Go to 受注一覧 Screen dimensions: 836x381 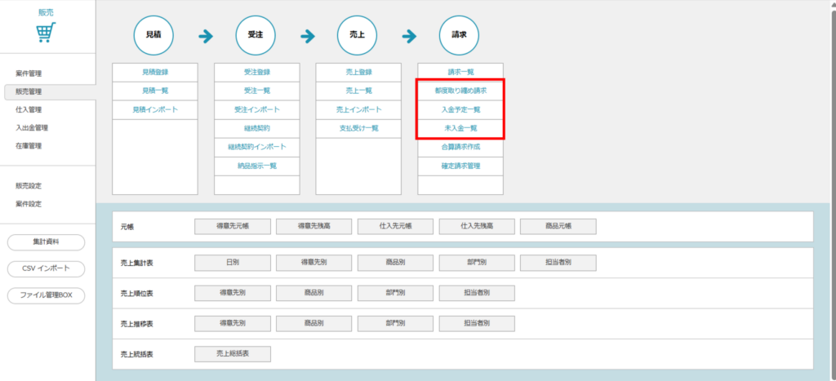click(x=256, y=91)
